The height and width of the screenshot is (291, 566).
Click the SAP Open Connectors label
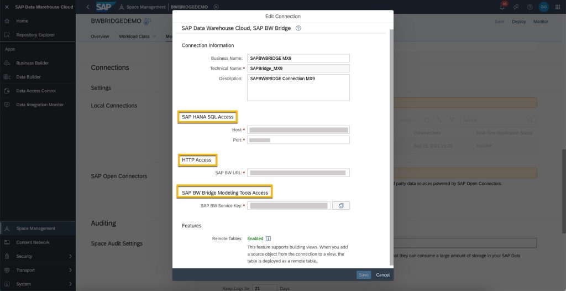coord(119,176)
